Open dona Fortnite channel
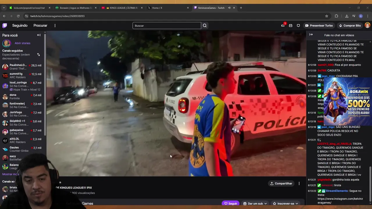Viewport: 372px width, 209px height. pos(22,97)
